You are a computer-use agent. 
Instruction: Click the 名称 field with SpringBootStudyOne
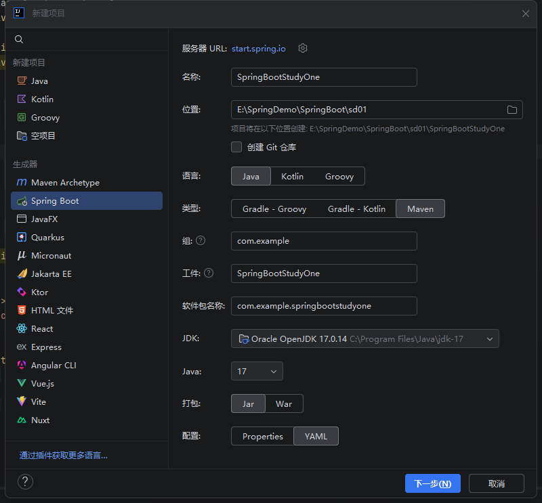click(x=324, y=77)
